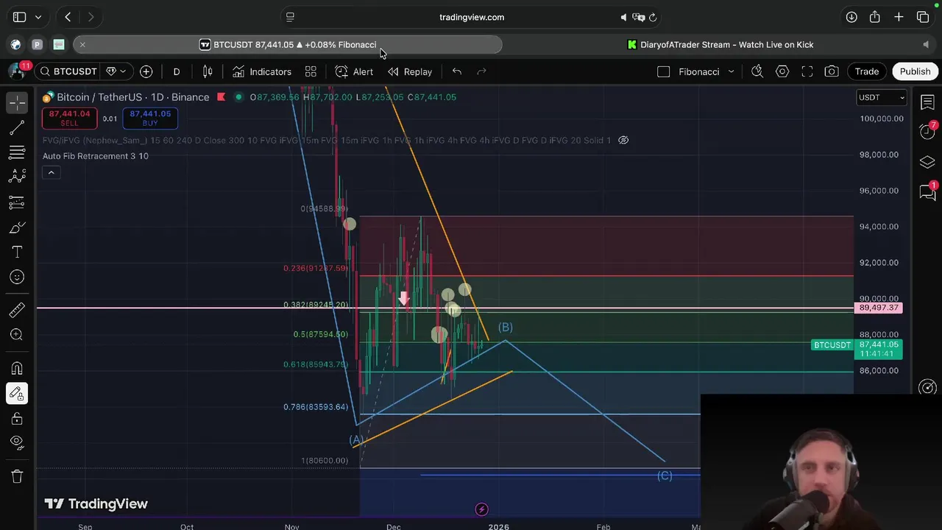Screen dimensions: 942x530
Task: Open the quick search lightning icon
Action: pos(757,71)
